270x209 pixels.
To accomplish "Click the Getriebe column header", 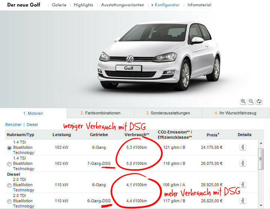I will click(x=99, y=135).
